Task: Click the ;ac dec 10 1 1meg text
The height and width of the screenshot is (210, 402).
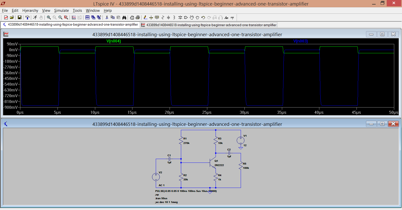Action: (166, 202)
